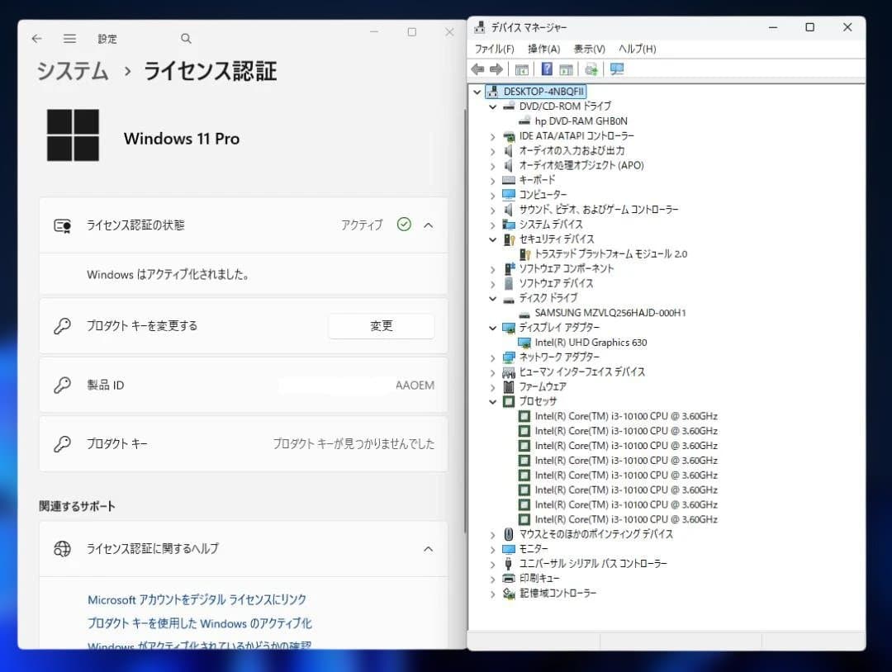Toggle the Show/Hide Console Tree toolbar icon
This screenshot has width=892, height=672.
click(521, 69)
